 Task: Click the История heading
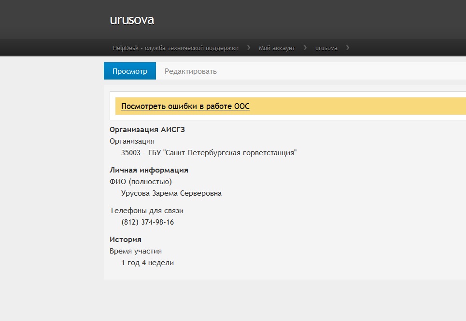tap(126, 240)
